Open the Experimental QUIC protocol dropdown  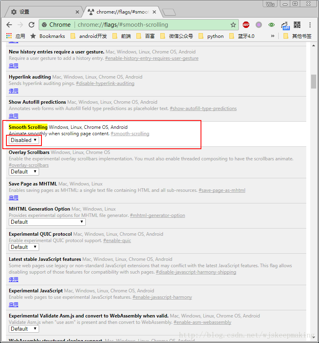click(x=24, y=247)
